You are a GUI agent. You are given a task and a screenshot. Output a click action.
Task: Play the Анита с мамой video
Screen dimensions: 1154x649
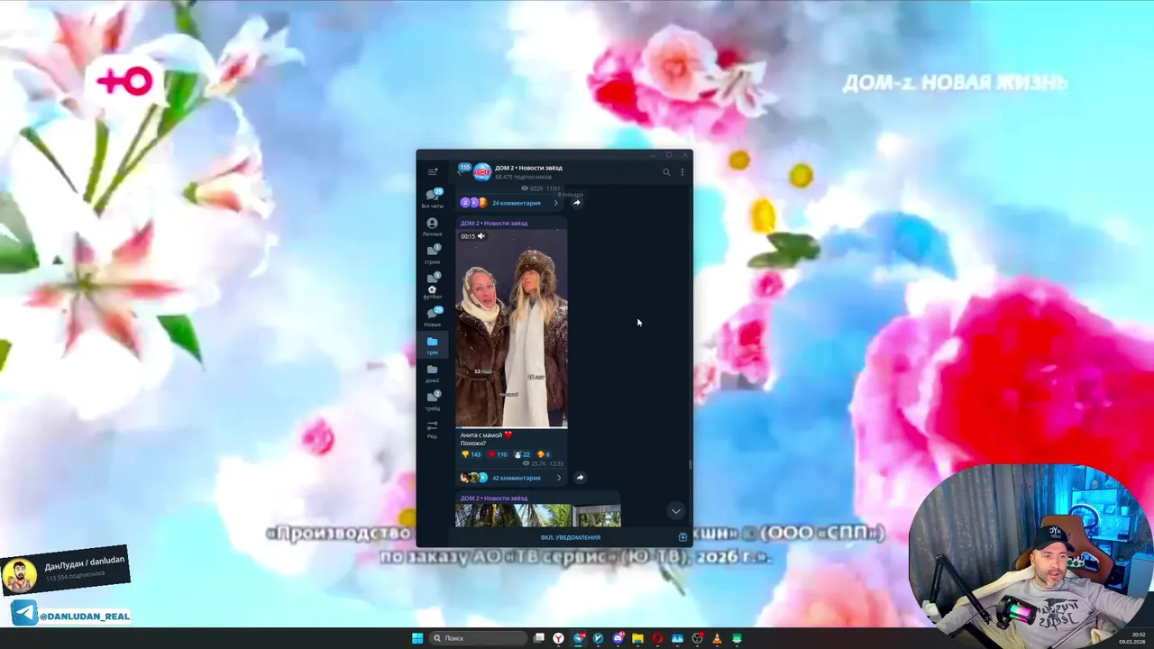pos(511,328)
